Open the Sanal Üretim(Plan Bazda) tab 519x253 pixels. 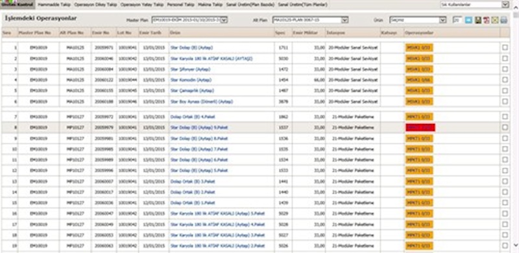(250, 5)
